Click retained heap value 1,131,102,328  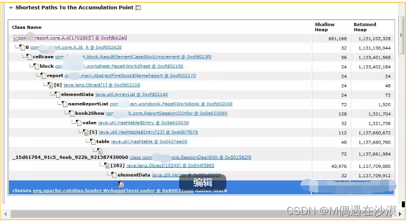pyautogui.click(x=374, y=39)
